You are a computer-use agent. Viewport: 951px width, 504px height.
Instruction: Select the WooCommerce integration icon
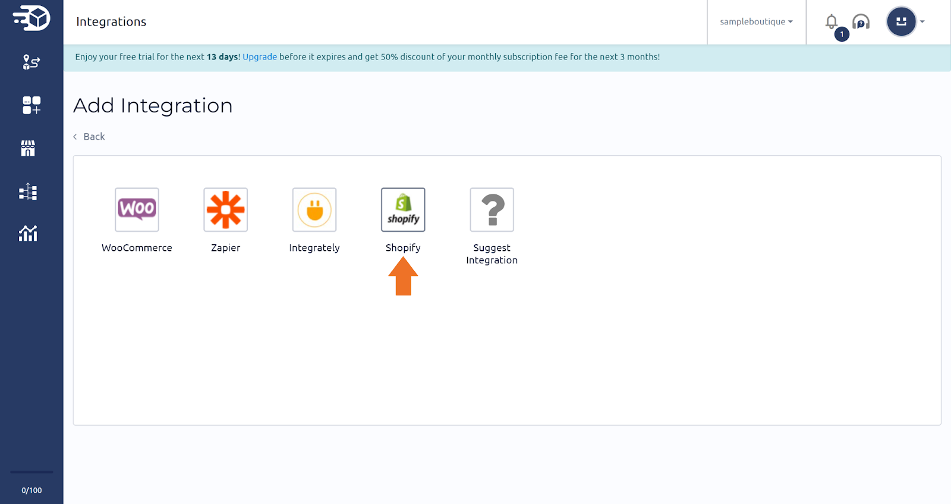[x=137, y=210]
